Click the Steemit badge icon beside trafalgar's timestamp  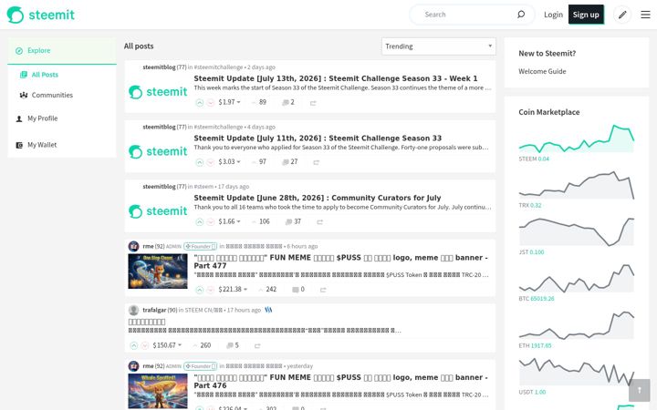click(x=268, y=310)
